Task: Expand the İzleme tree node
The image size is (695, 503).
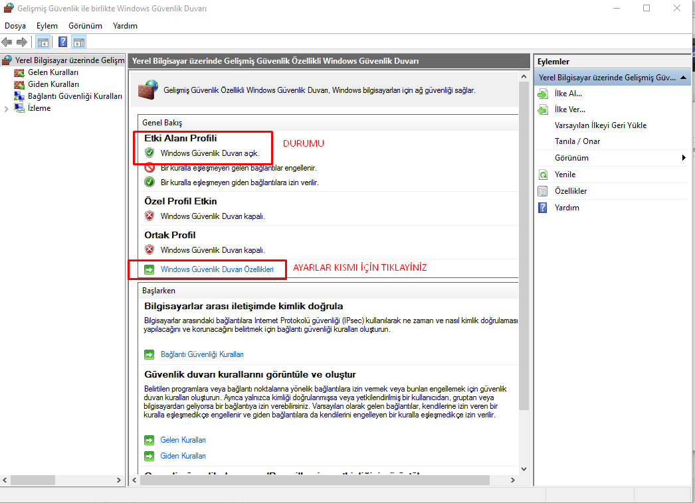Action: (7, 108)
